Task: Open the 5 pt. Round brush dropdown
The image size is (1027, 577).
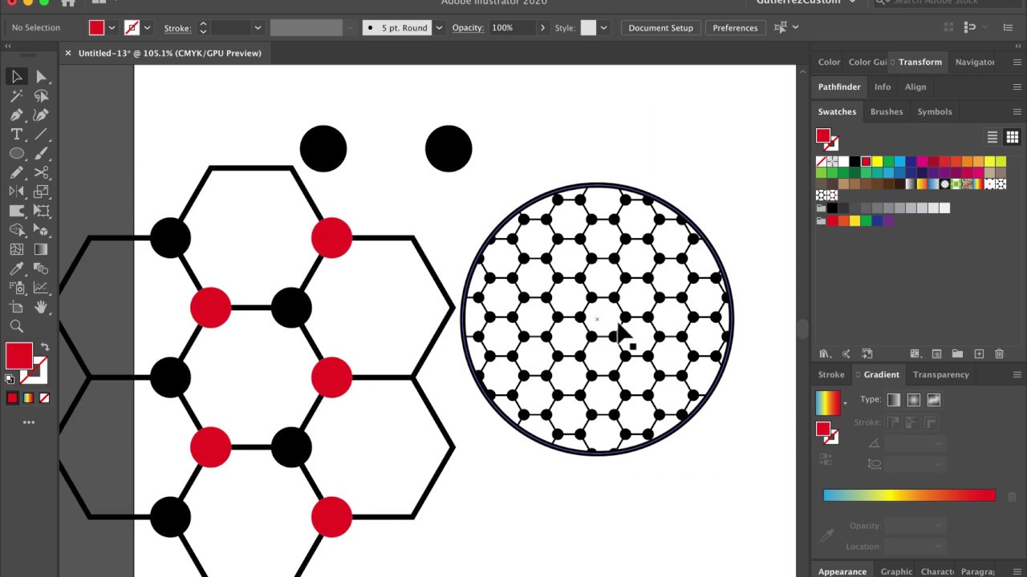Action: [439, 28]
